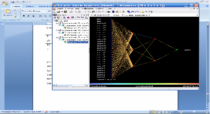The image size is (210, 114).
Task: Click the help icon at Deductor toolbar end
Action: pyautogui.click(x=151, y=12)
